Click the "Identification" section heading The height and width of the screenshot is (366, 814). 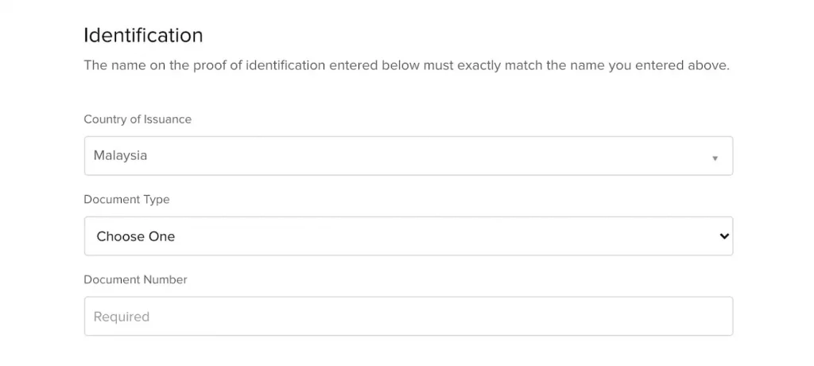coord(143,36)
